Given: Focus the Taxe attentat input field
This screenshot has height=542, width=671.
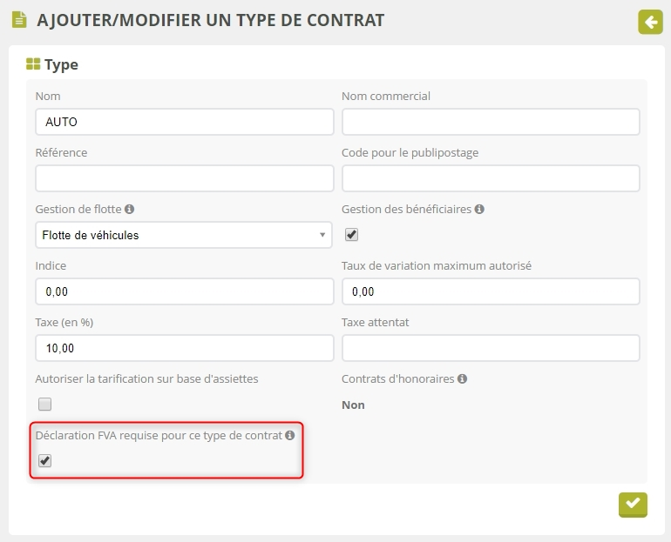Looking at the screenshot, I should point(491,348).
